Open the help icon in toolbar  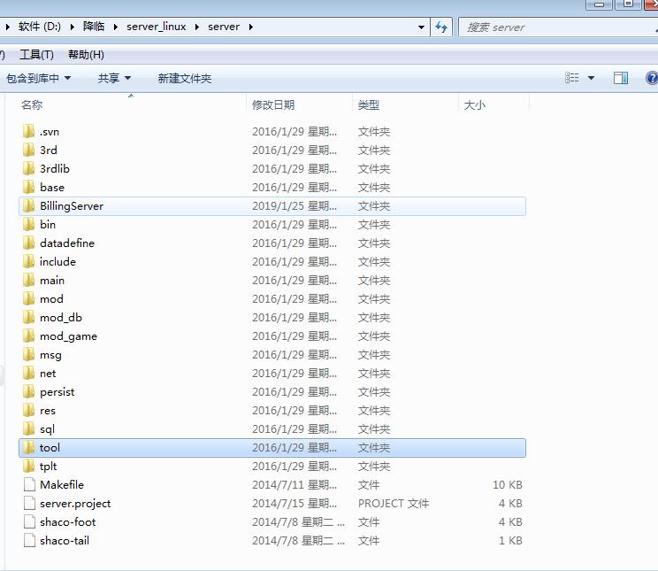653,78
